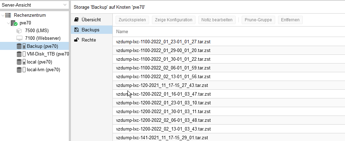This screenshot has height=141, width=345.
Task: Open the Übersicht tab
Action: click(91, 20)
